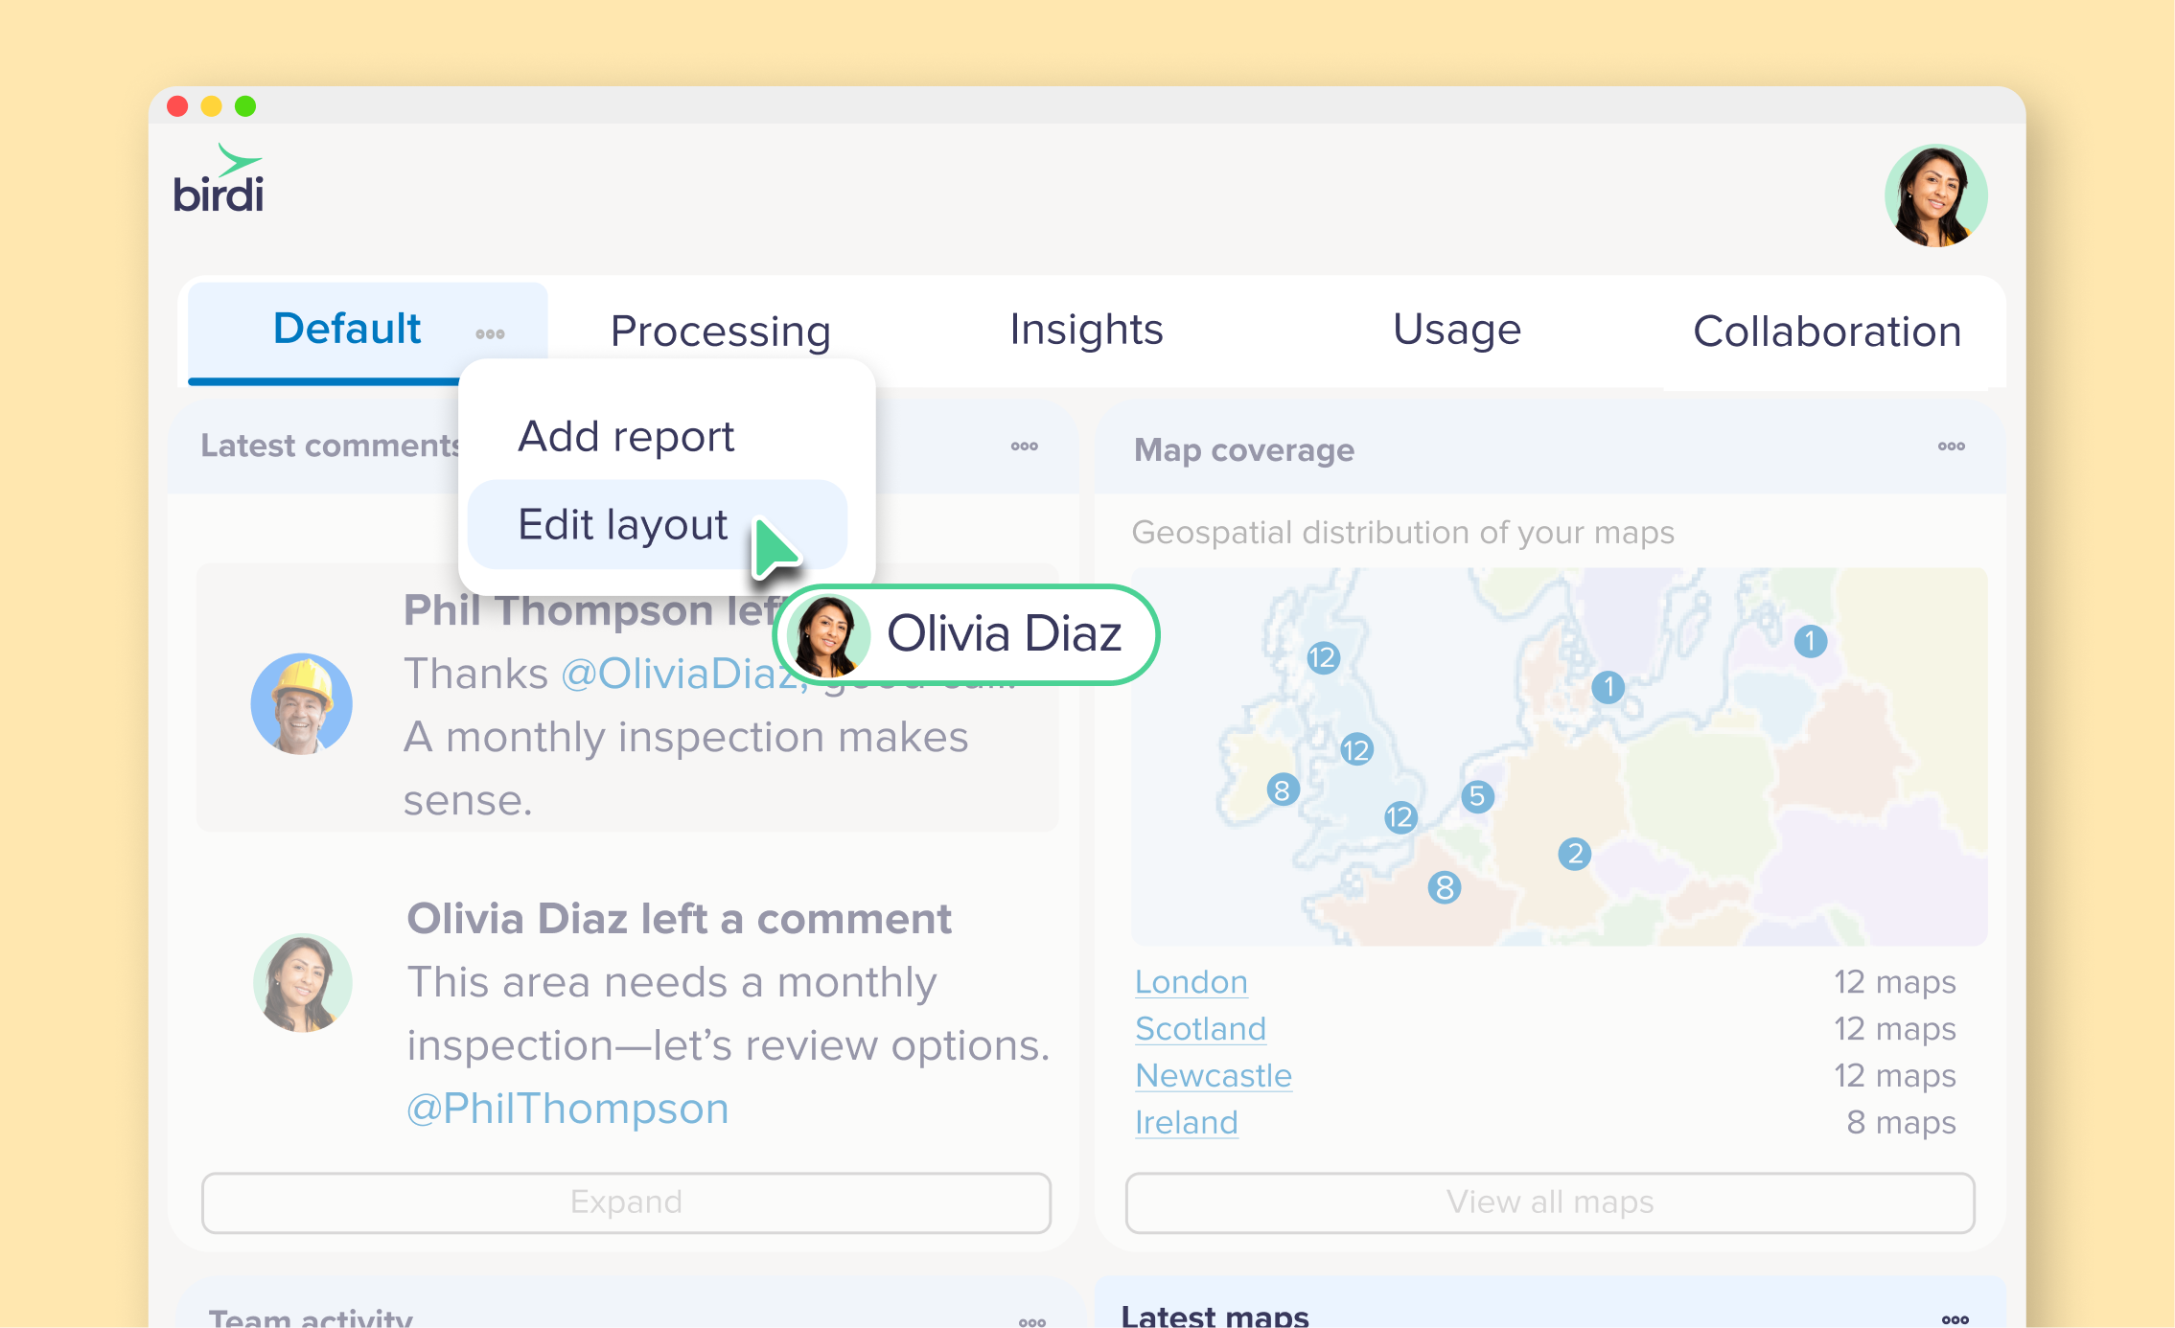Viewport: 2175px width, 1328px height.
Task: Open Latest maps panel options menu
Action: click(x=1955, y=1319)
